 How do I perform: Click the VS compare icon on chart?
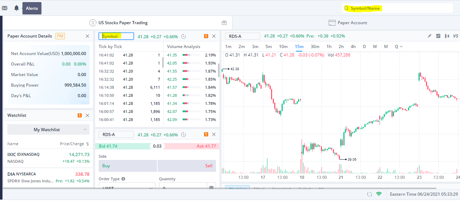tap(456, 36)
